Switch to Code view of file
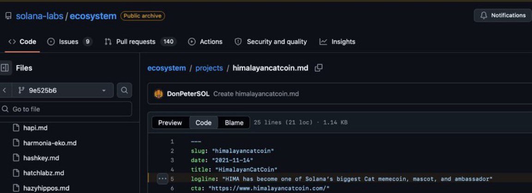 (x=203, y=123)
